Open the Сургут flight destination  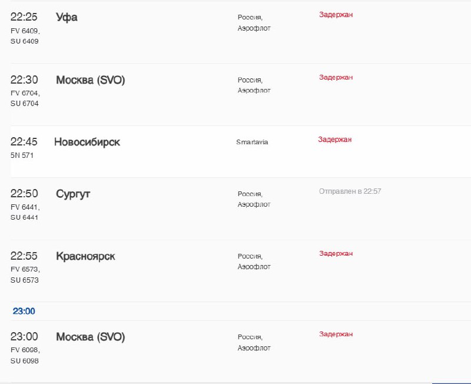click(73, 194)
